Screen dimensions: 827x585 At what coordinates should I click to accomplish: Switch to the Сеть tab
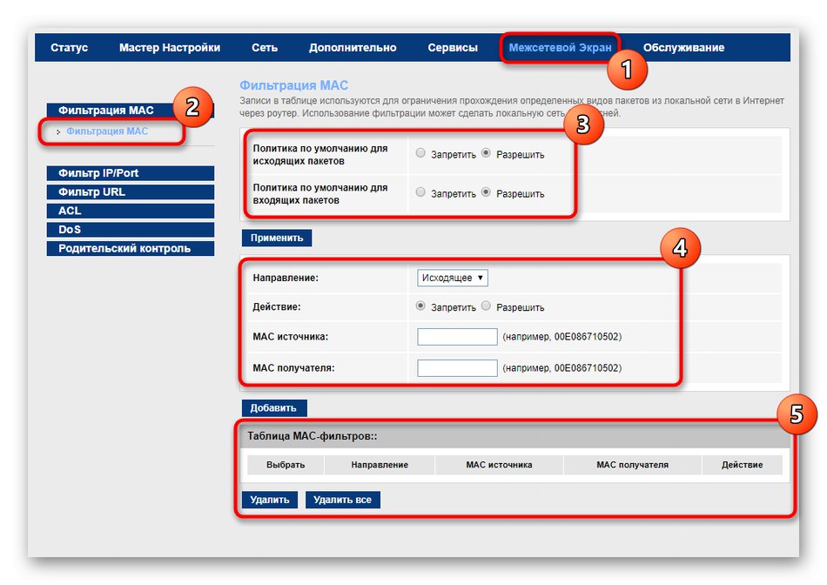tap(265, 48)
